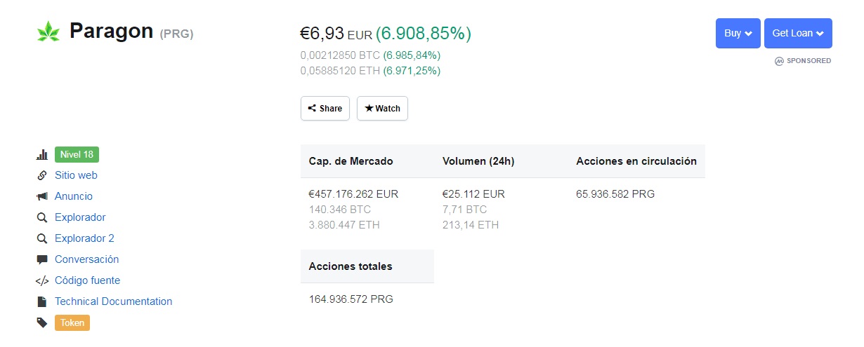This screenshot has height=347, width=864.
Task: Click the speech bubble icon by Conversación
Action: [x=41, y=259]
